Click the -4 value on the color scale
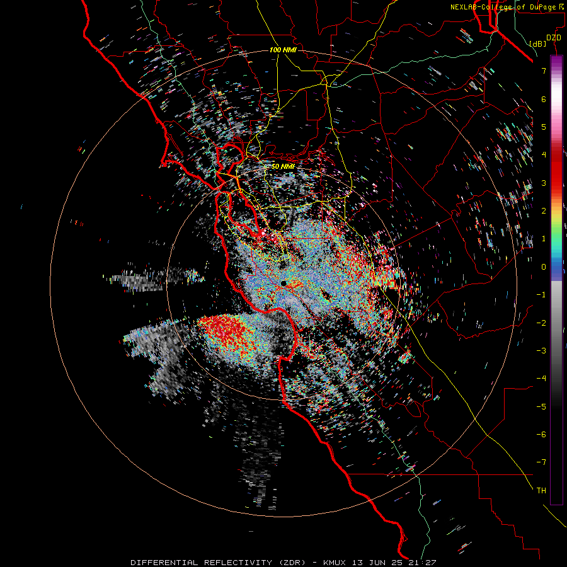 click(x=541, y=378)
